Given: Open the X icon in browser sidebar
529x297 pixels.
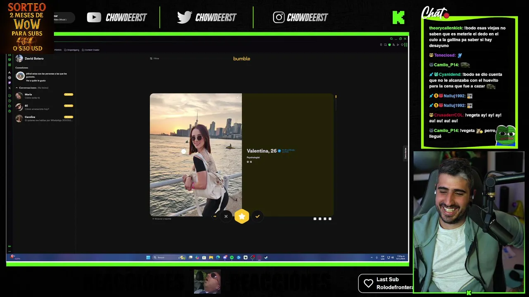Looking at the screenshot, I should pos(10,88).
